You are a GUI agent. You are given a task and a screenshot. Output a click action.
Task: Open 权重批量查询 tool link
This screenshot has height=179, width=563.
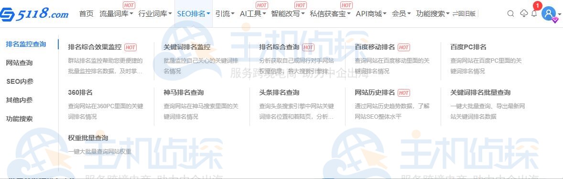88,138
